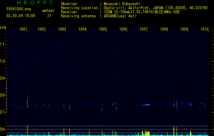Click the 1004 time axis label

point(82,29)
